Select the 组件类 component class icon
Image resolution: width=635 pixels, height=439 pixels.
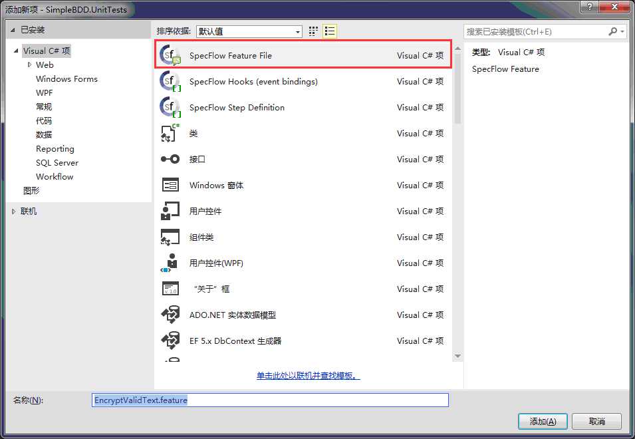pos(170,237)
